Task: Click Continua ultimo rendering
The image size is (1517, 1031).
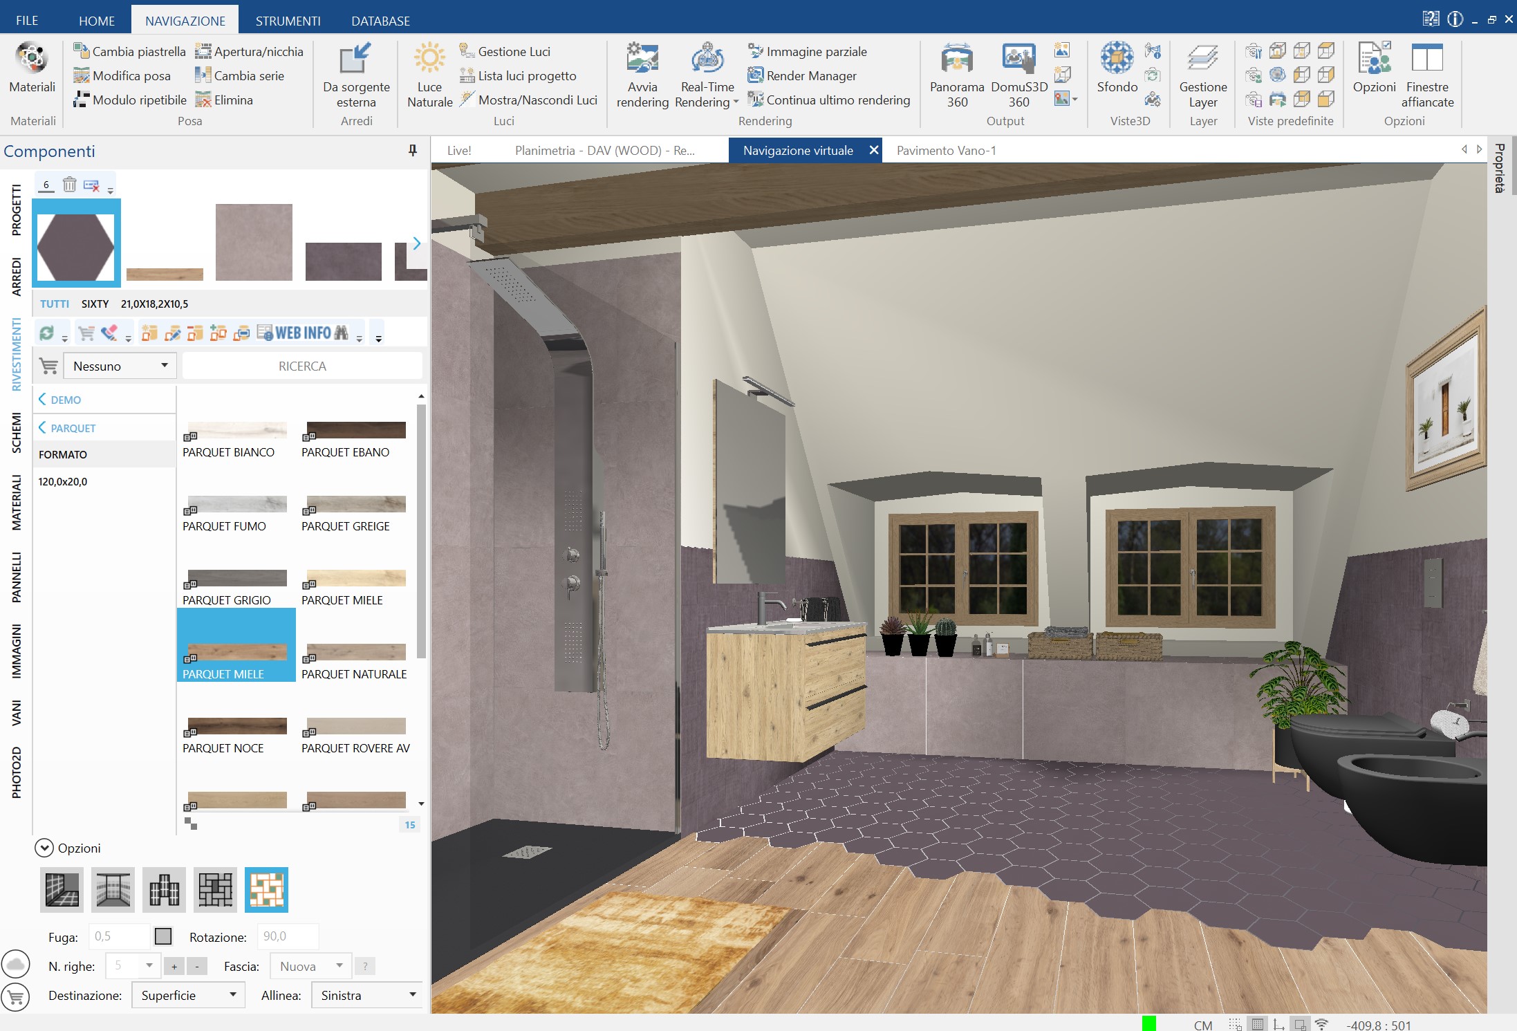Action: tap(829, 100)
